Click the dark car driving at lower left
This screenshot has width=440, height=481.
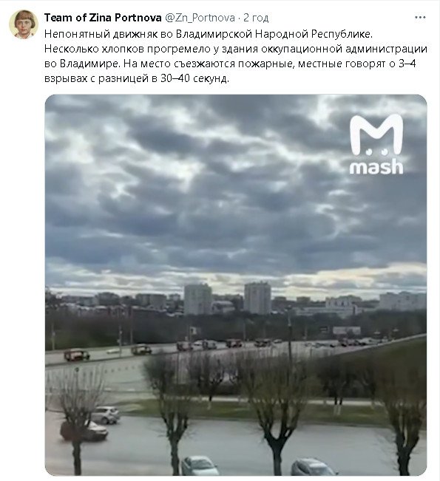coord(84,431)
